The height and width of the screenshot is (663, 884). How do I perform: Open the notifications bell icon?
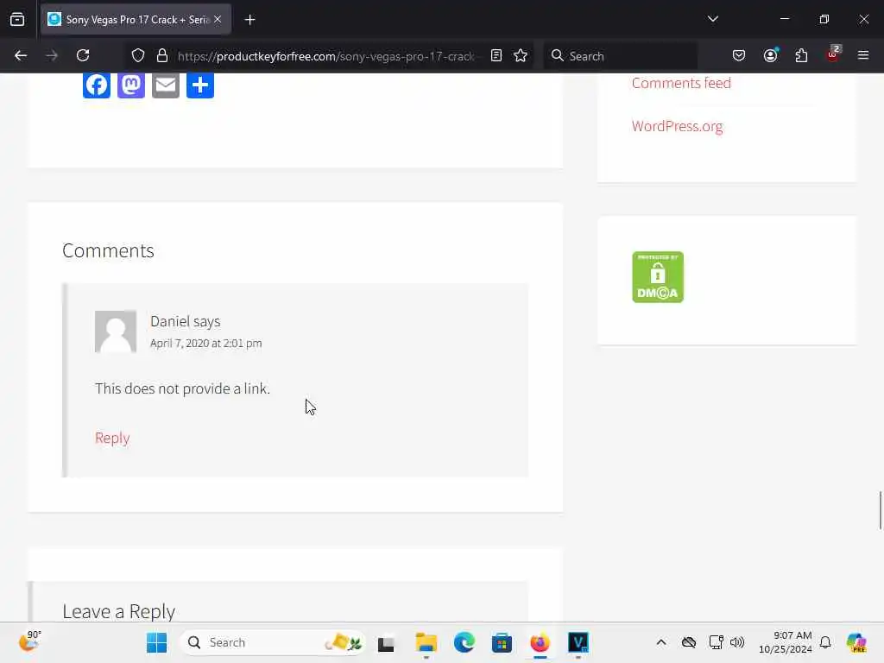[x=825, y=642]
